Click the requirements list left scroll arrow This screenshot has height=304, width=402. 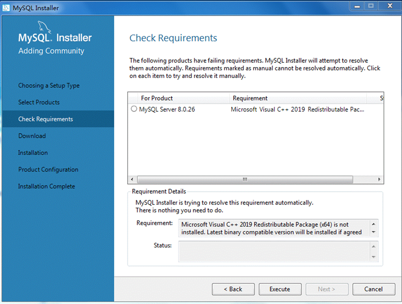pos(132,180)
